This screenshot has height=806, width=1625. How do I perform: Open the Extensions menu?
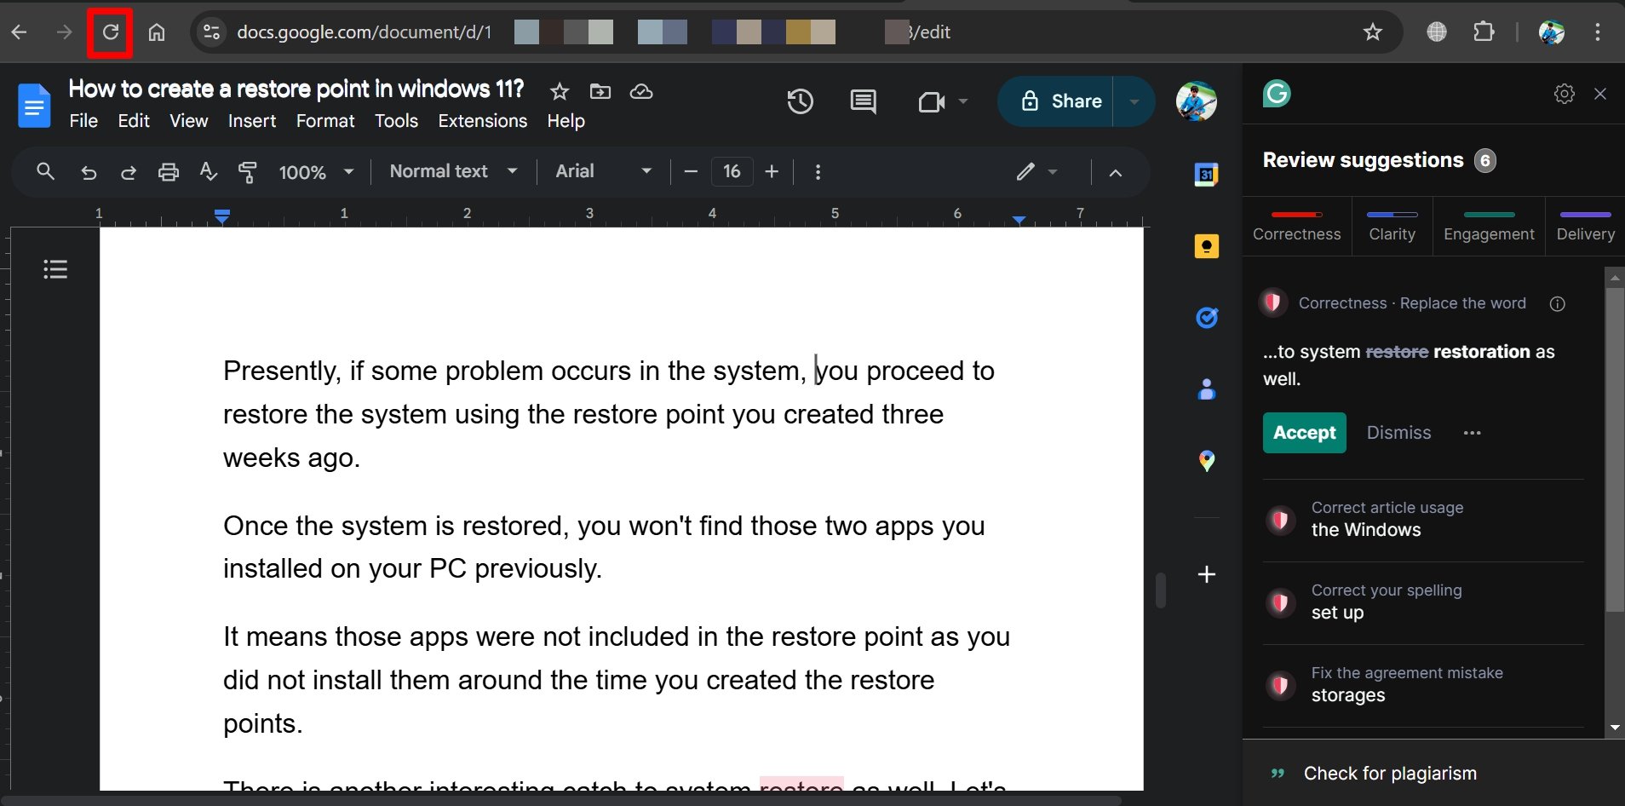pos(482,121)
